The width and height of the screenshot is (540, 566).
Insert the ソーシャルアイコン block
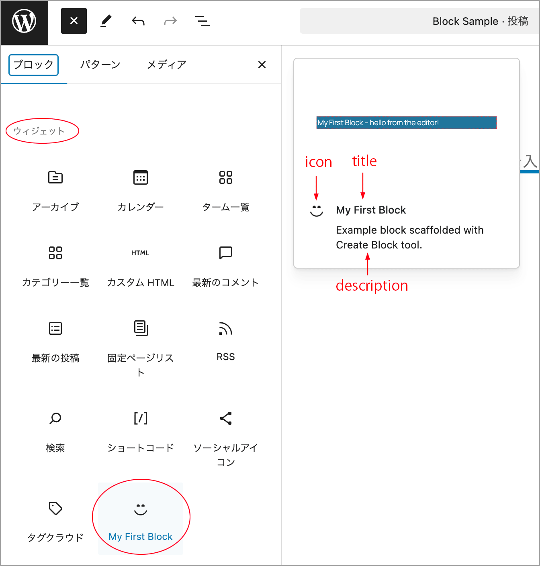[x=225, y=438]
